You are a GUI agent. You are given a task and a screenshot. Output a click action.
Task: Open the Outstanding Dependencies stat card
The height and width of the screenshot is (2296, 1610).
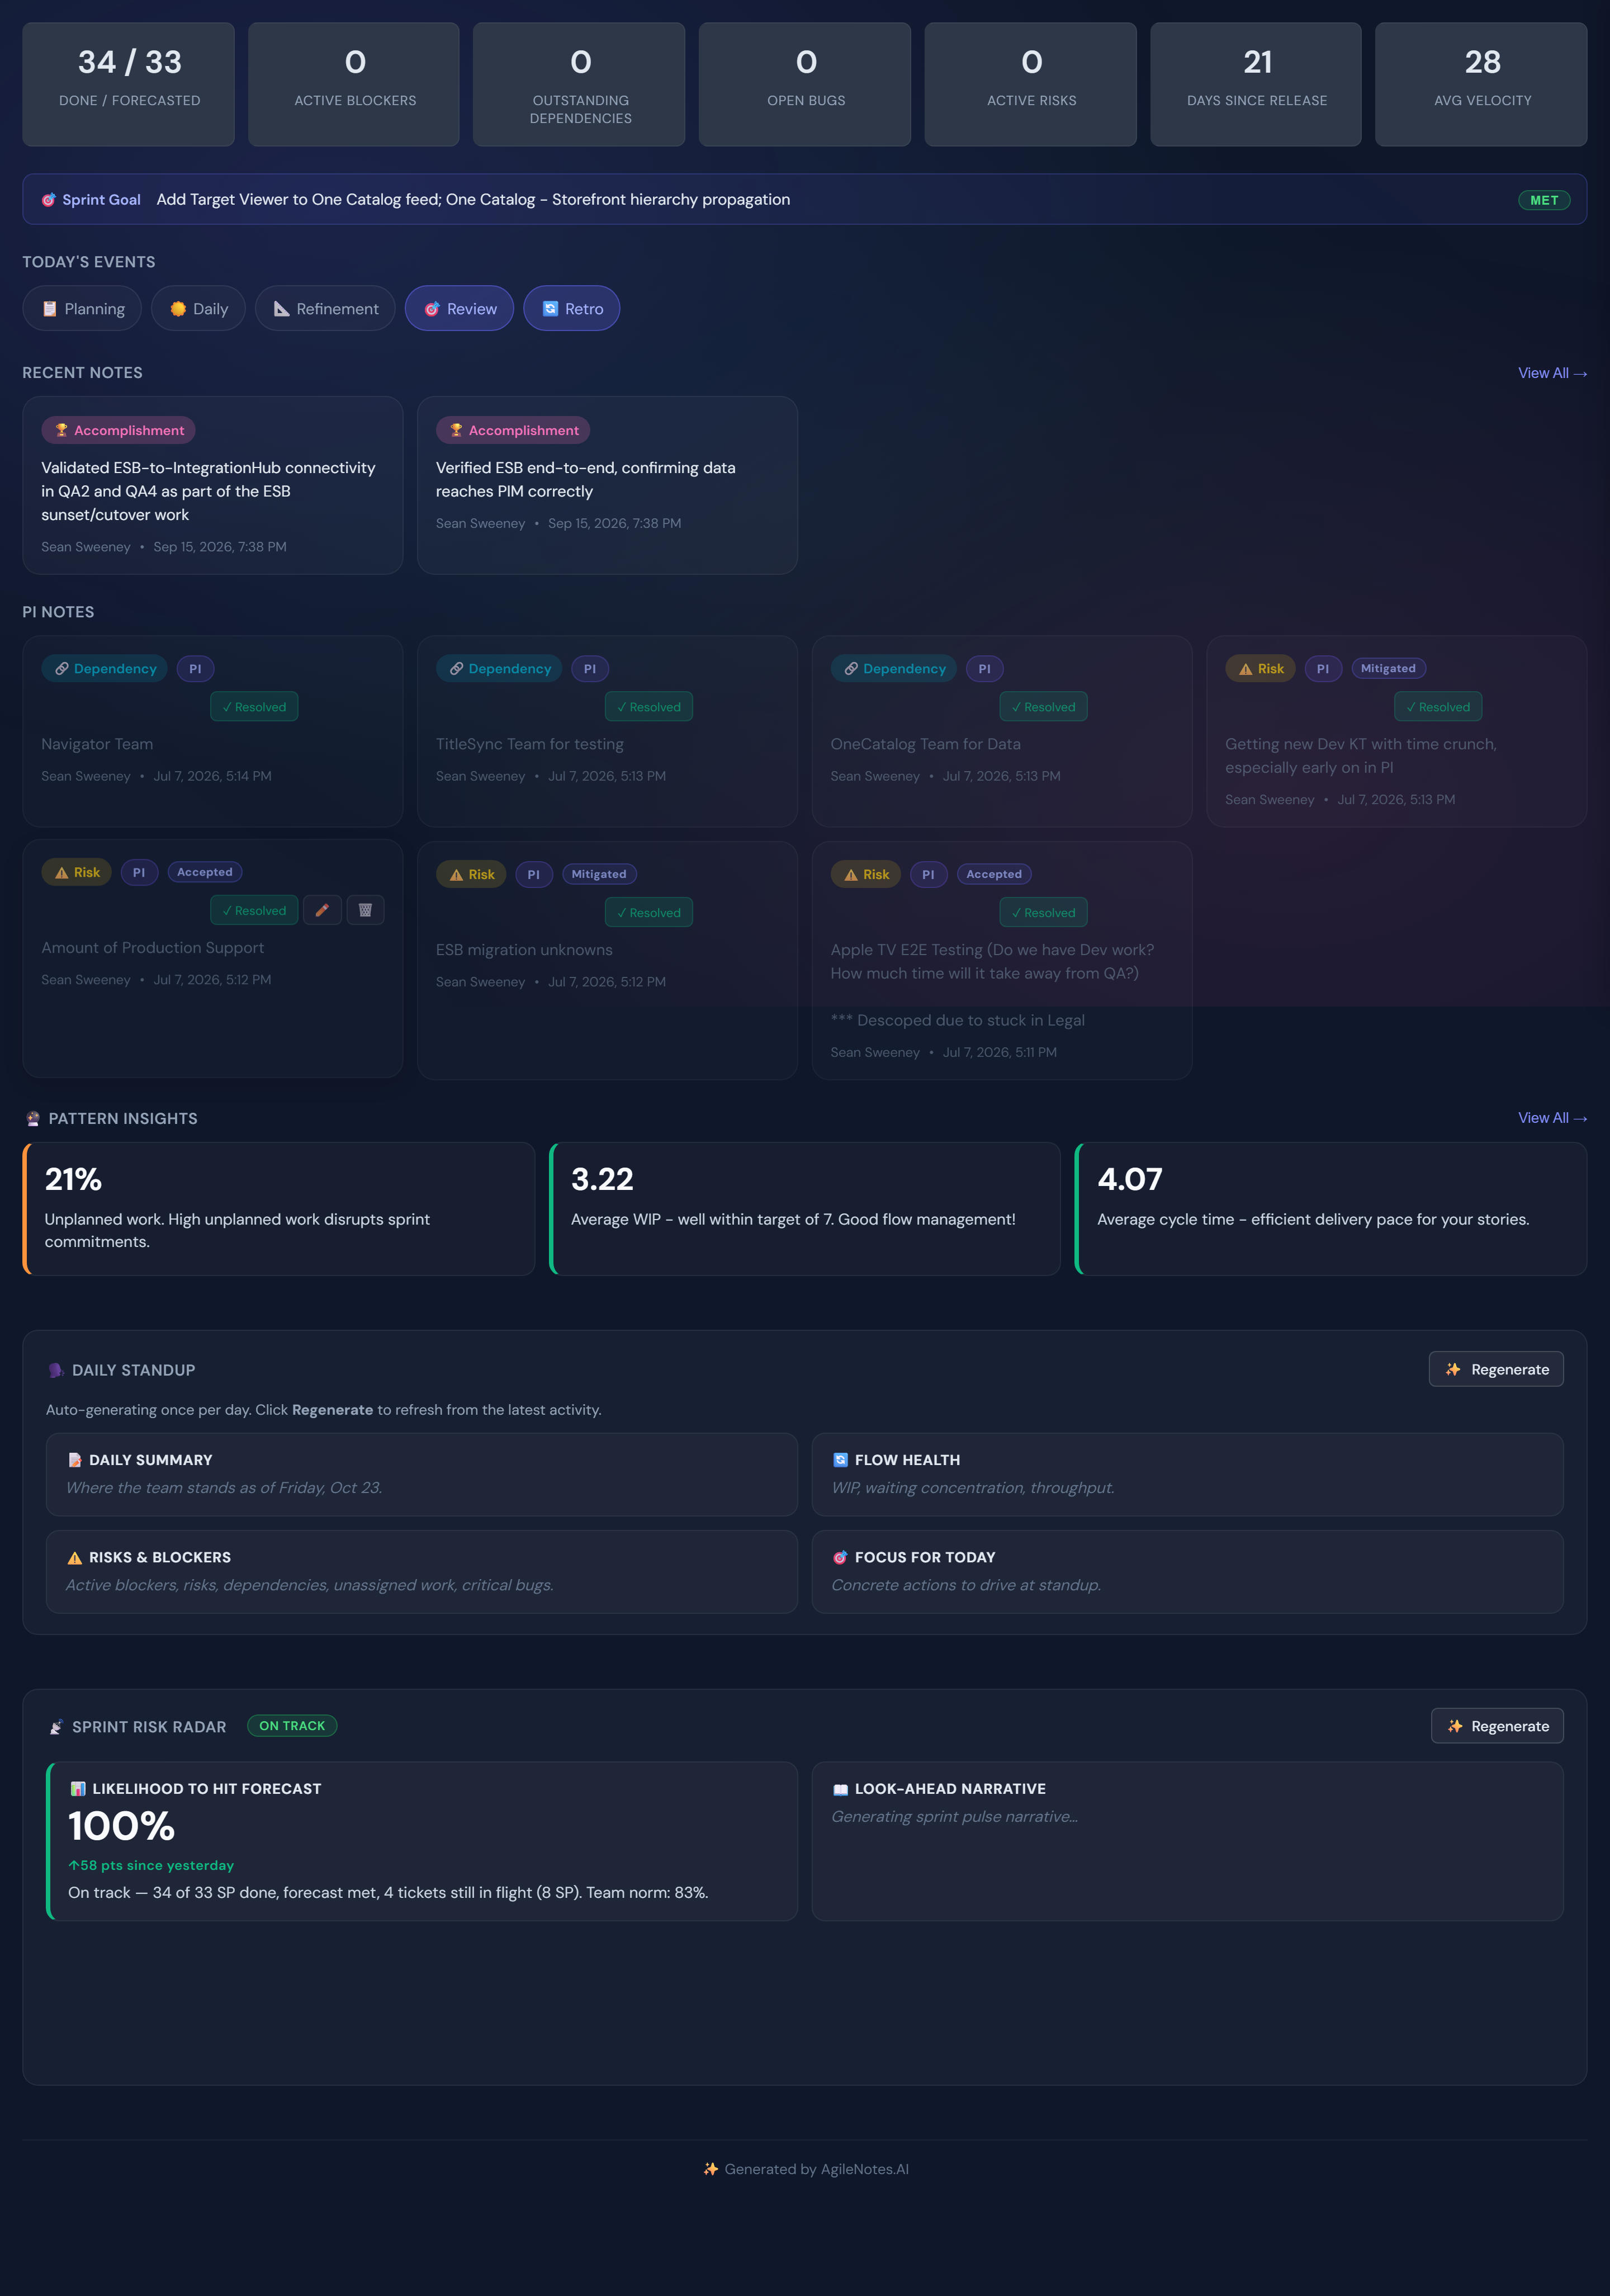[579, 85]
